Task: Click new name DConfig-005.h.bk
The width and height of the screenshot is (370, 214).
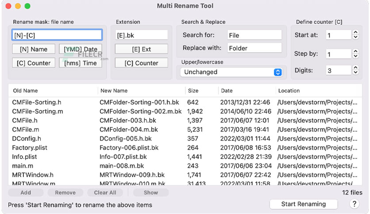Action: point(126,138)
